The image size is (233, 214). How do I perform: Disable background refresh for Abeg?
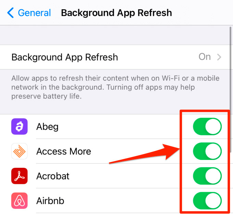207,127
